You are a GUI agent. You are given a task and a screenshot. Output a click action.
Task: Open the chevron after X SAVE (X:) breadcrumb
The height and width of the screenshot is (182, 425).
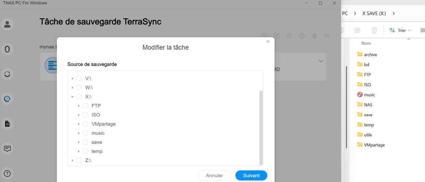[394, 14]
